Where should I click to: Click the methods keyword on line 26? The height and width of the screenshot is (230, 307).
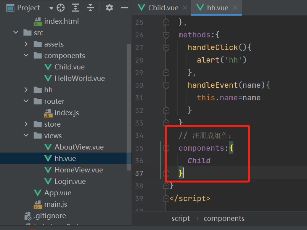194,35
